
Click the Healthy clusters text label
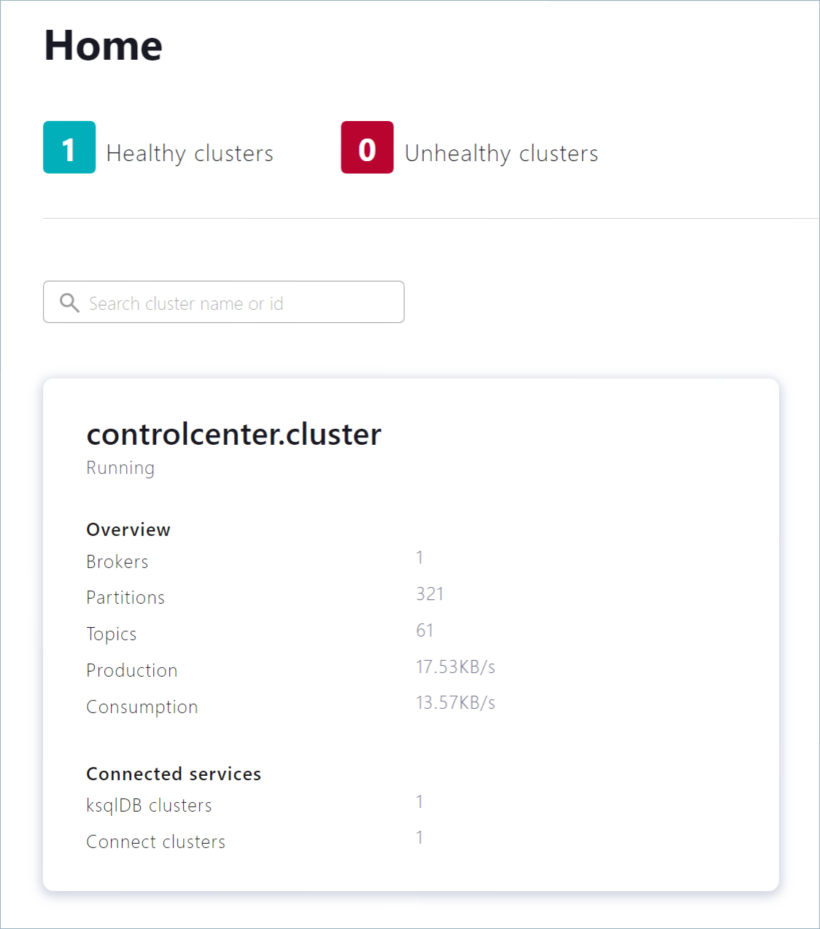[x=190, y=153]
